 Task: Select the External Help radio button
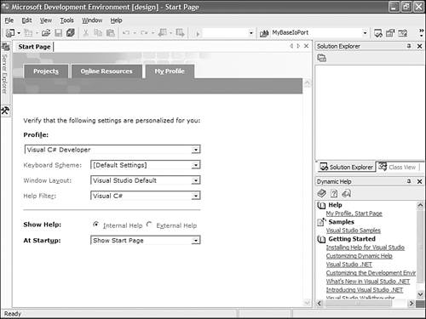pyautogui.click(x=149, y=225)
